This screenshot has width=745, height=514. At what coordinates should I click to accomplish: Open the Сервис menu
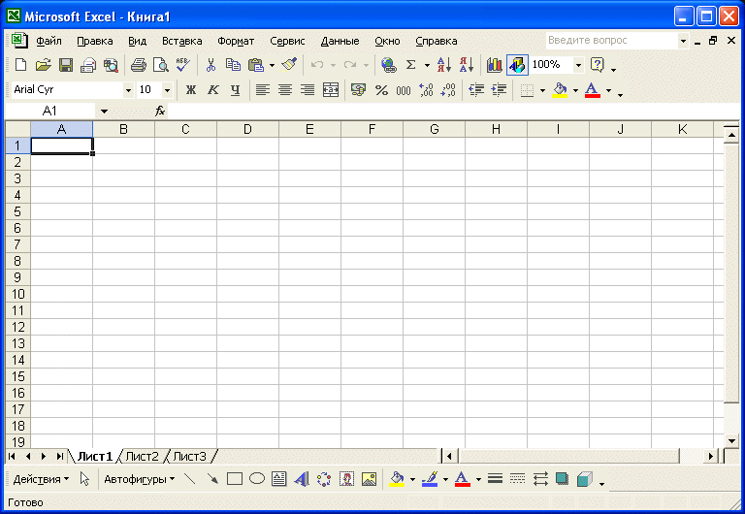click(287, 41)
